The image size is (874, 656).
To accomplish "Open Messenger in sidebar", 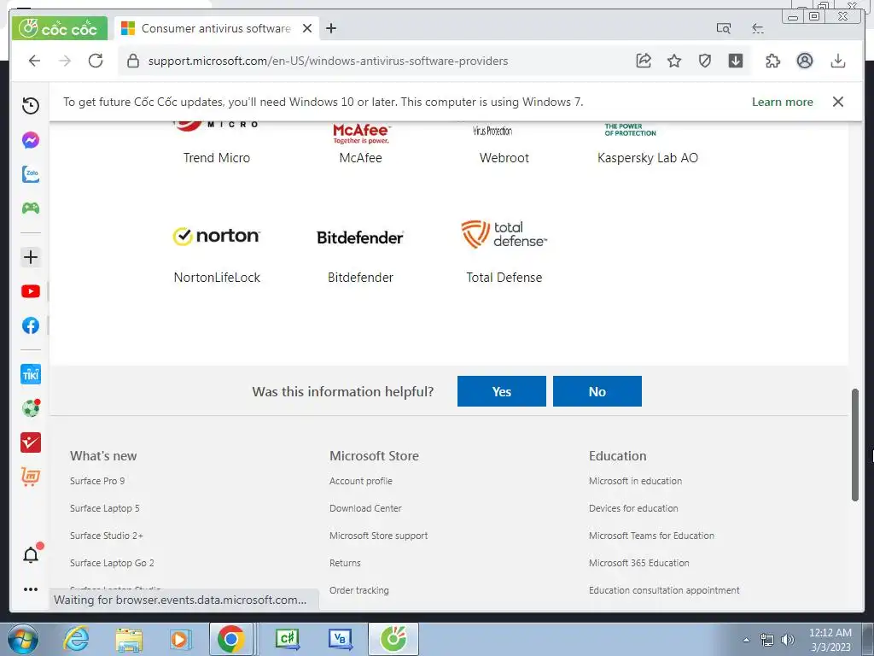I will pyautogui.click(x=31, y=140).
